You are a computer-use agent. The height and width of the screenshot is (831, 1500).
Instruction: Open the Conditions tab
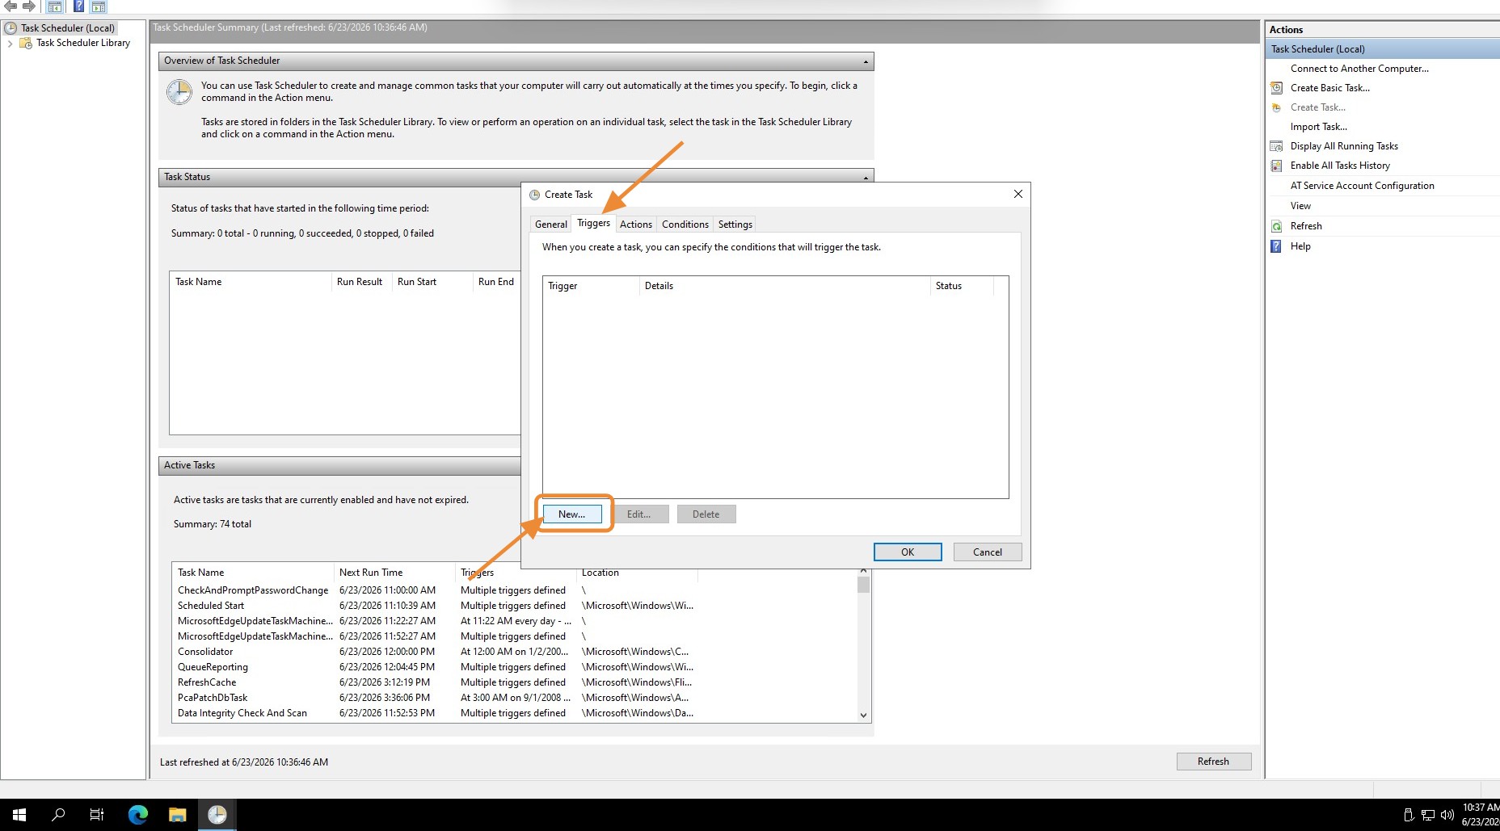click(685, 225)
